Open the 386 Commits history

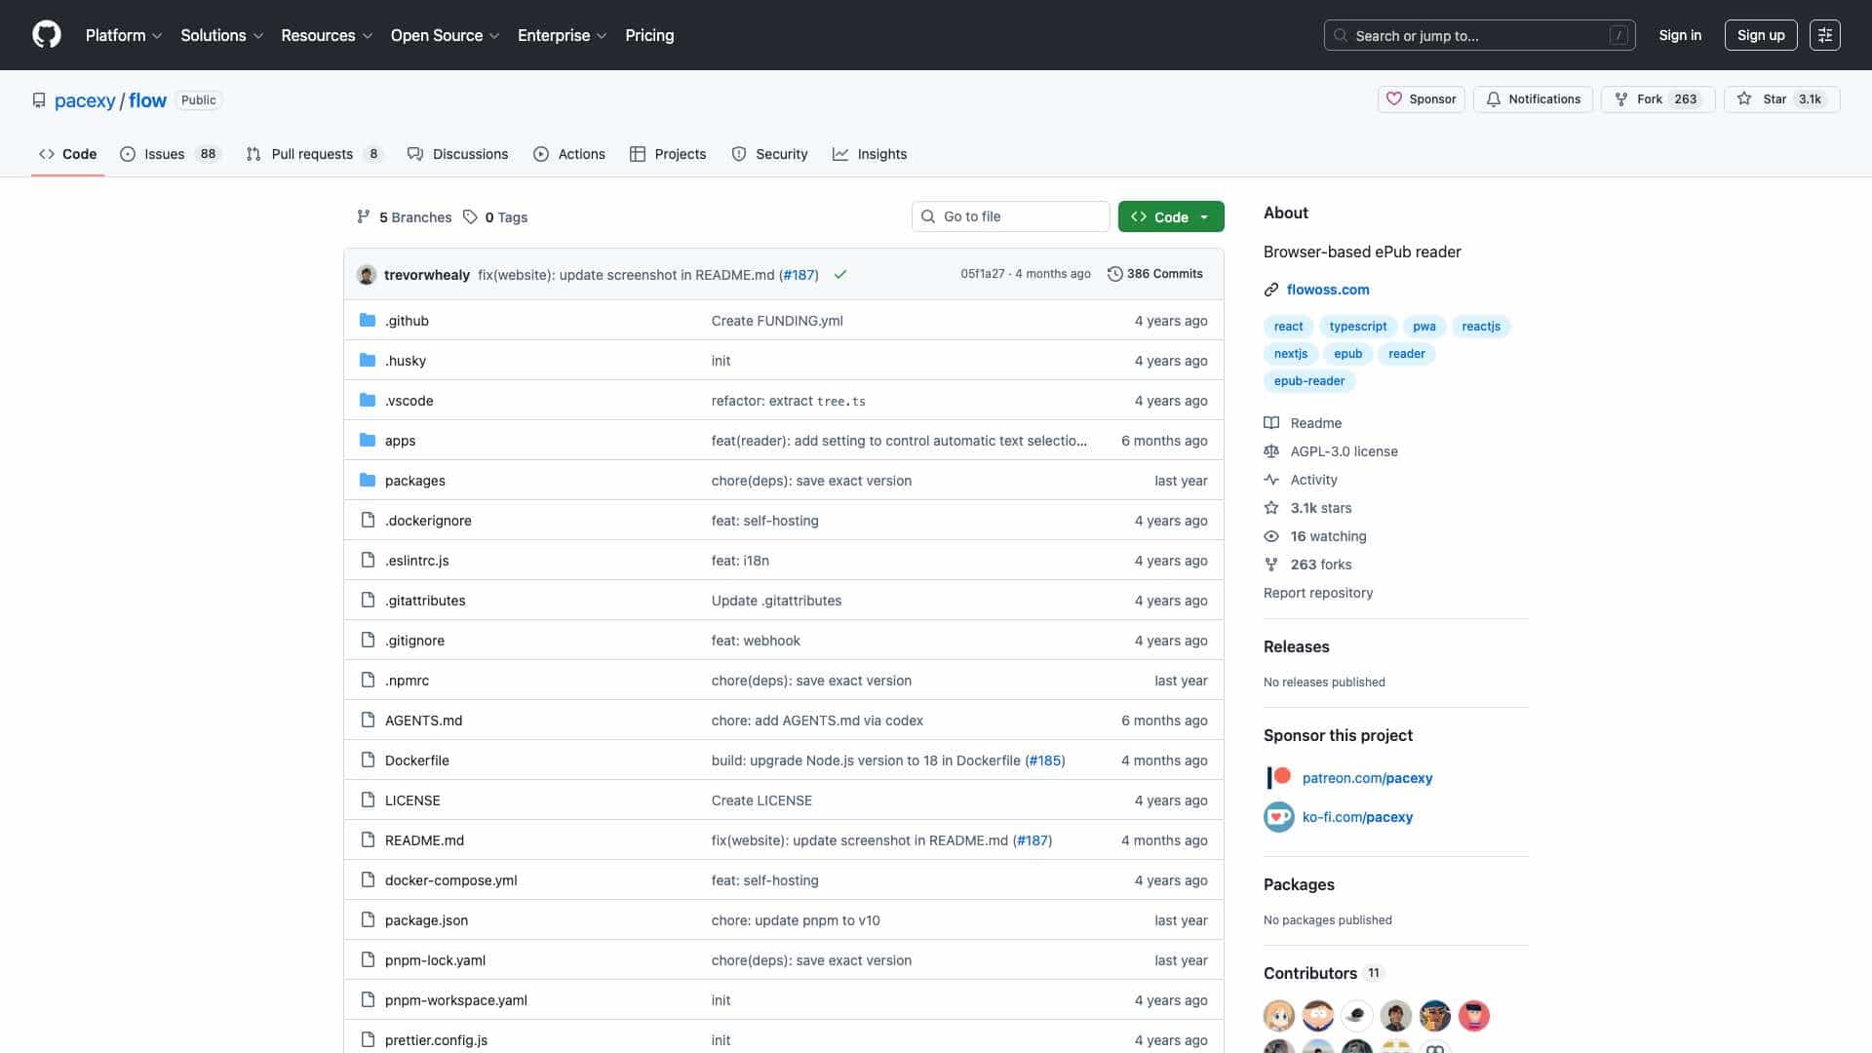pos(1155,274)
